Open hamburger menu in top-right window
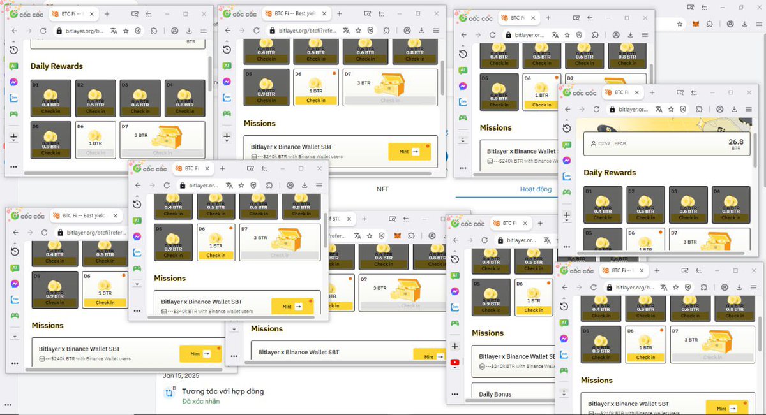Viewport: 766px width, 415px height. (x=644, y=34)
